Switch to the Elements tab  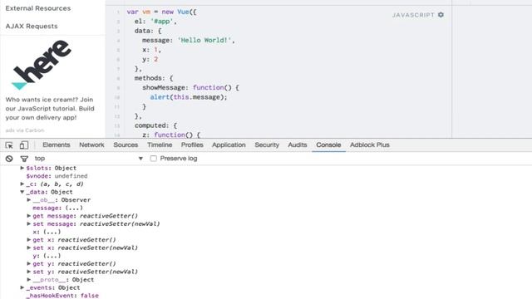click(x=57, y=145)
